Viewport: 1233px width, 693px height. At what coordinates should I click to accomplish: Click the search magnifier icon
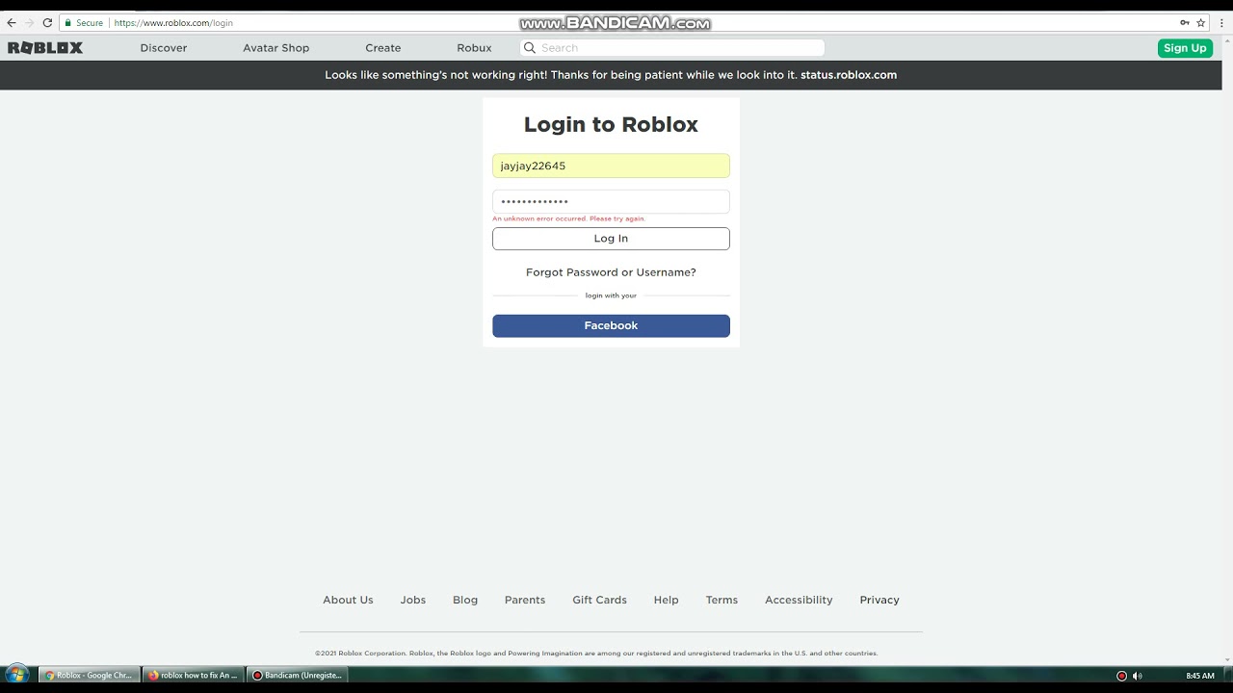[530, 47]
